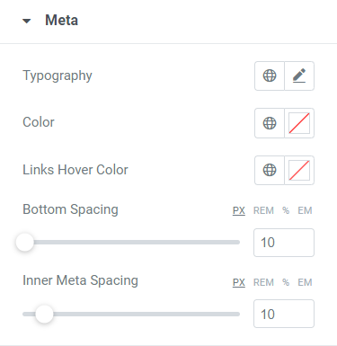337x346 pixels.
Task: Select % unit for Bottom Spacing
Action: coord(286,210)
